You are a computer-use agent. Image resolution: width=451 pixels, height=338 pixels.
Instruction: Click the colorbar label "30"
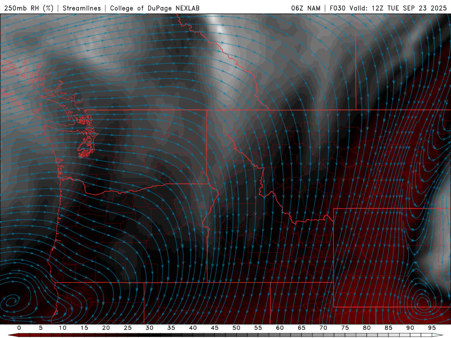[149, 328]
